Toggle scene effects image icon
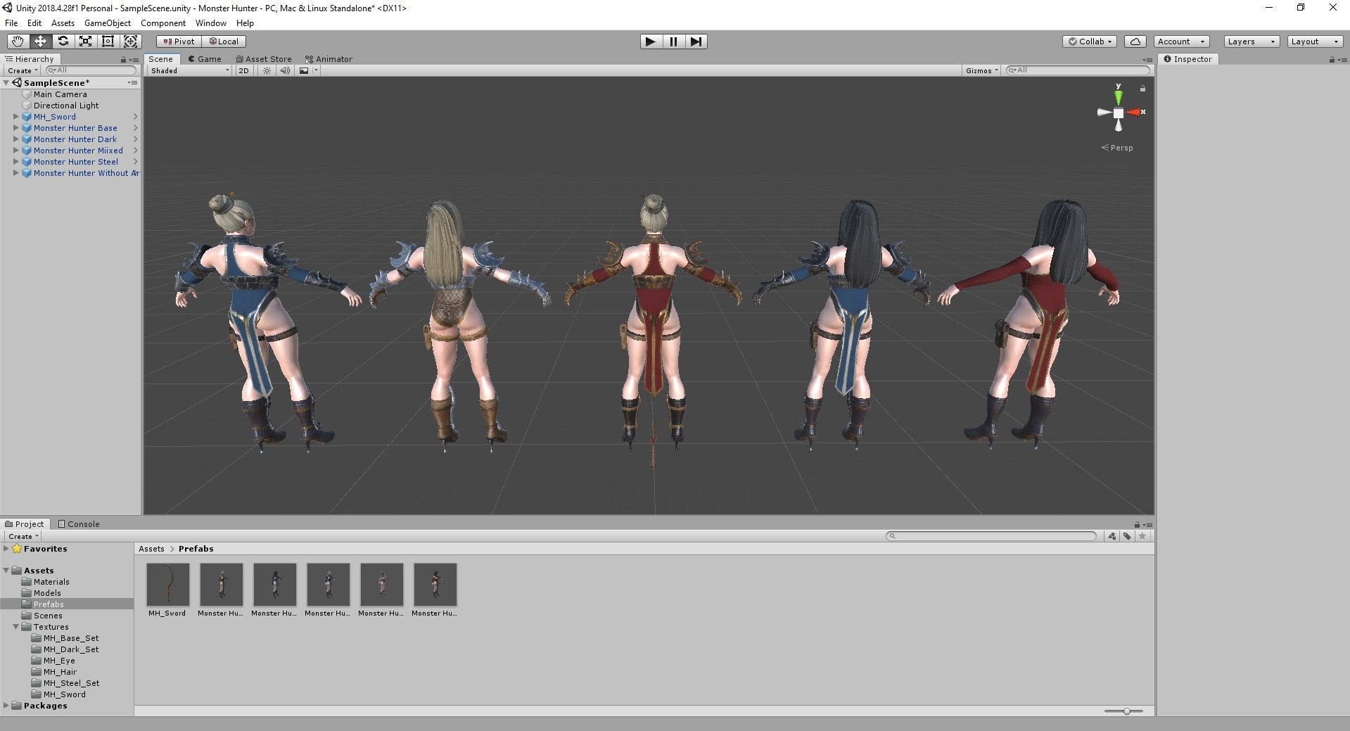Viewport: 1350px width, 731px height. pos(304,70)
